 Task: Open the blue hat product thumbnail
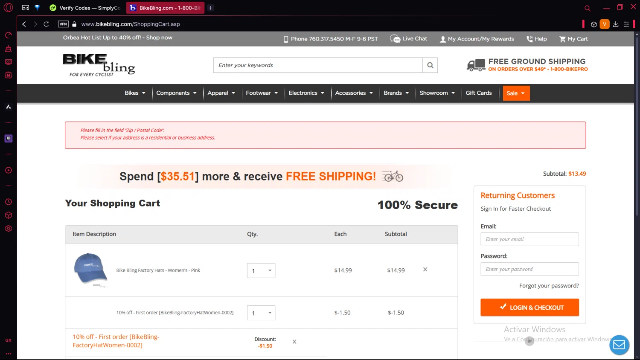tap(90, 270)
